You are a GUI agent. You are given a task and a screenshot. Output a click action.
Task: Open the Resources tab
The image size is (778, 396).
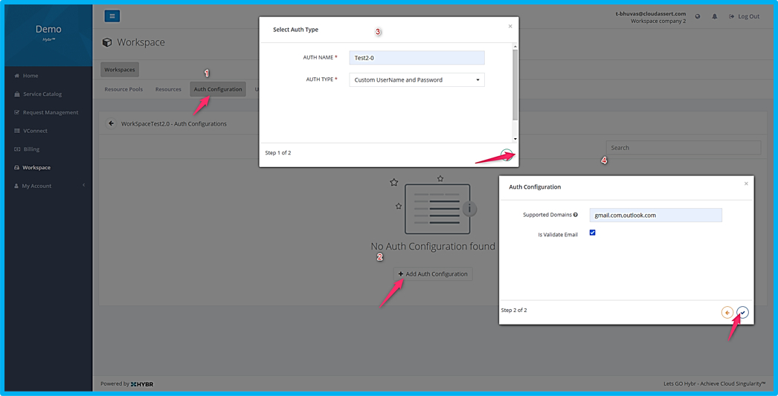(168, 89)
